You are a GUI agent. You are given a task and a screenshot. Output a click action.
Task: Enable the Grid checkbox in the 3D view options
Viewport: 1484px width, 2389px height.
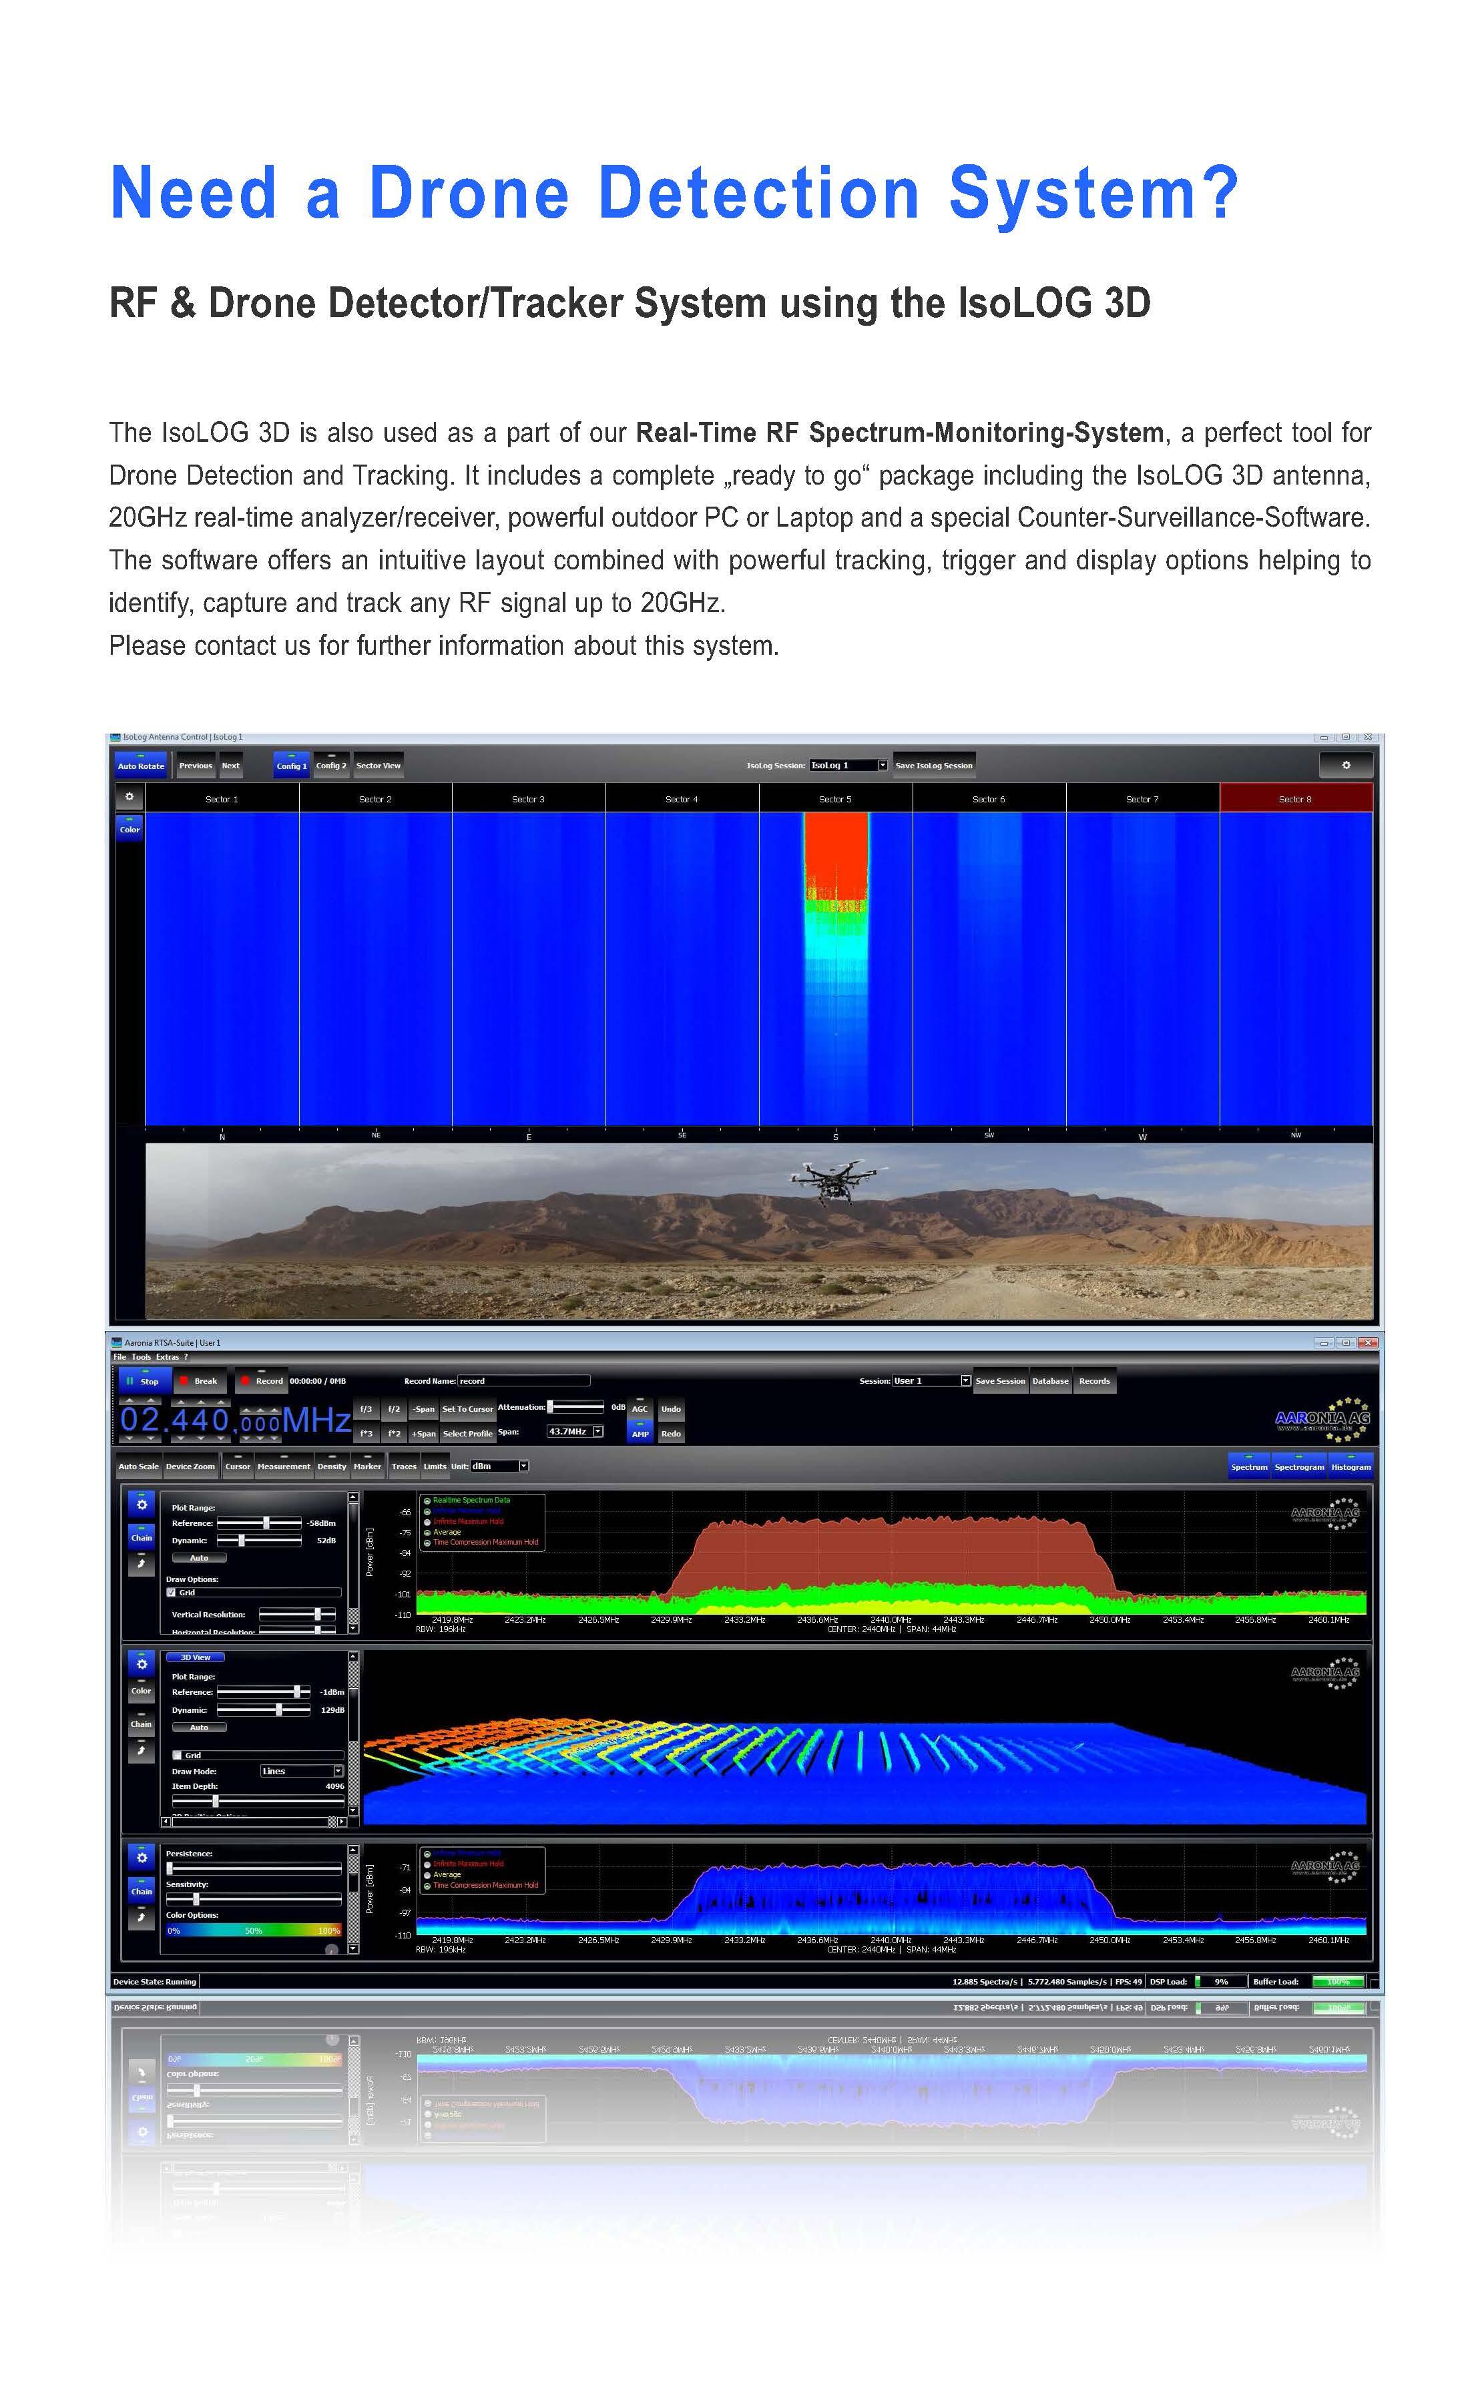click(177, 1755)
